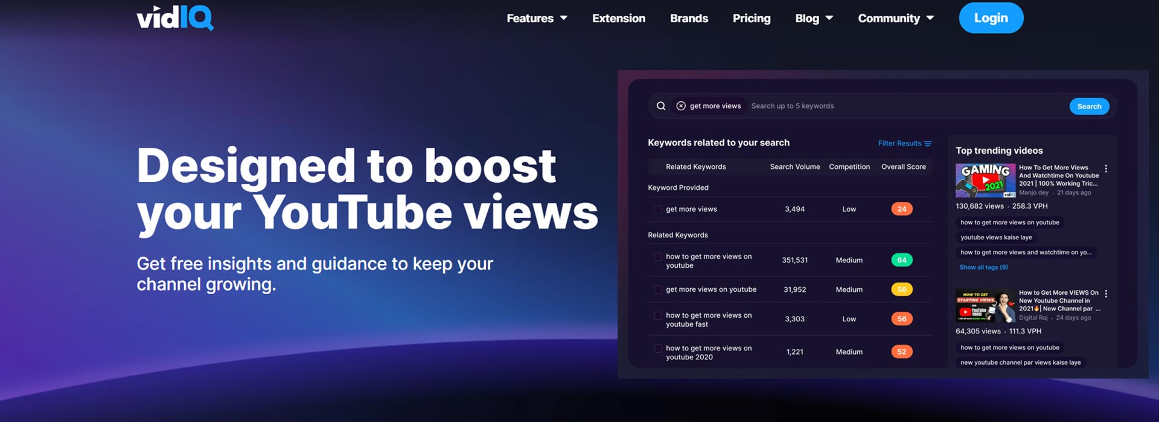Click the blue Search button

[1089, 106]
